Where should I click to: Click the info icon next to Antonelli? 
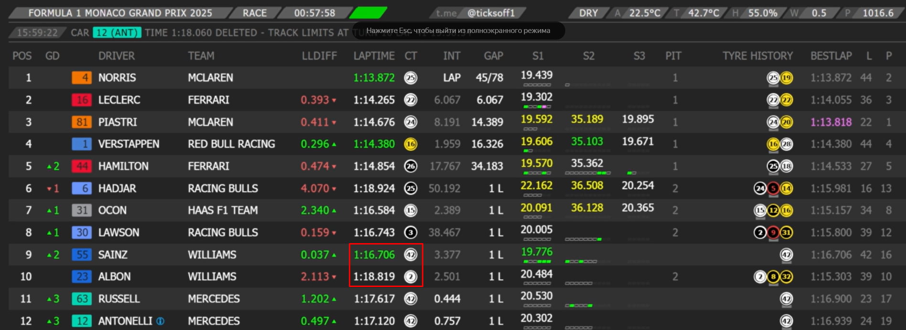click(161, 321)
